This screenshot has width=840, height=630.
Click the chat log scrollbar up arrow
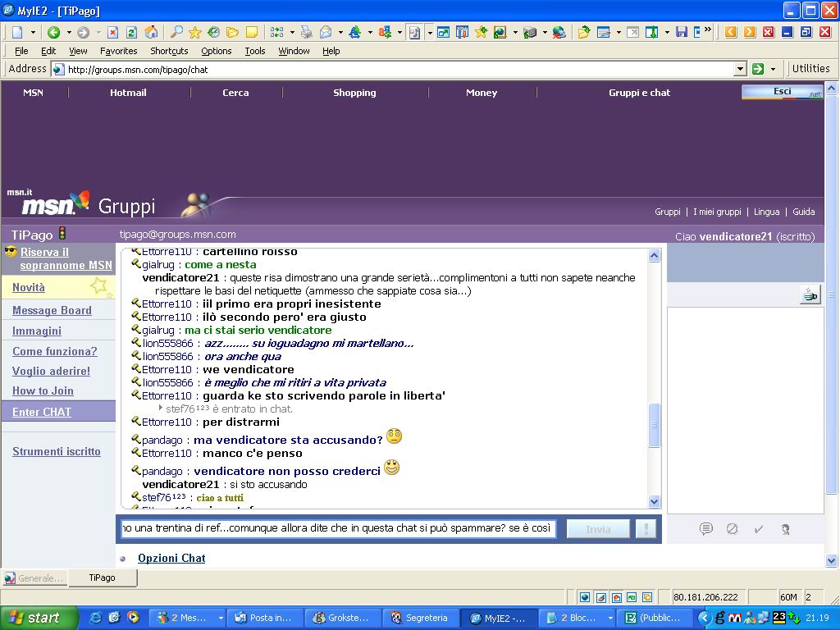point(654,256)
